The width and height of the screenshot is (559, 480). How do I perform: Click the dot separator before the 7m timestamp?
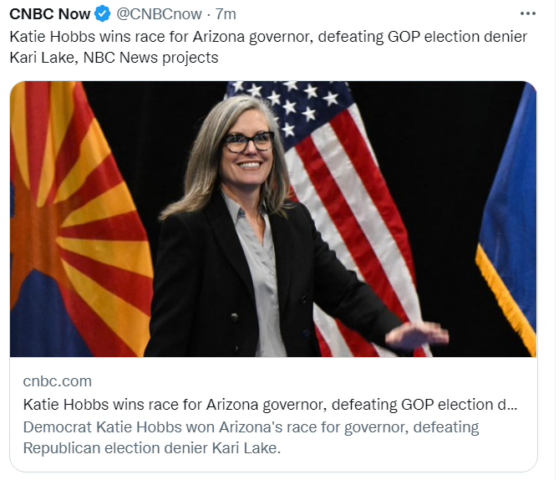[209, 15]
